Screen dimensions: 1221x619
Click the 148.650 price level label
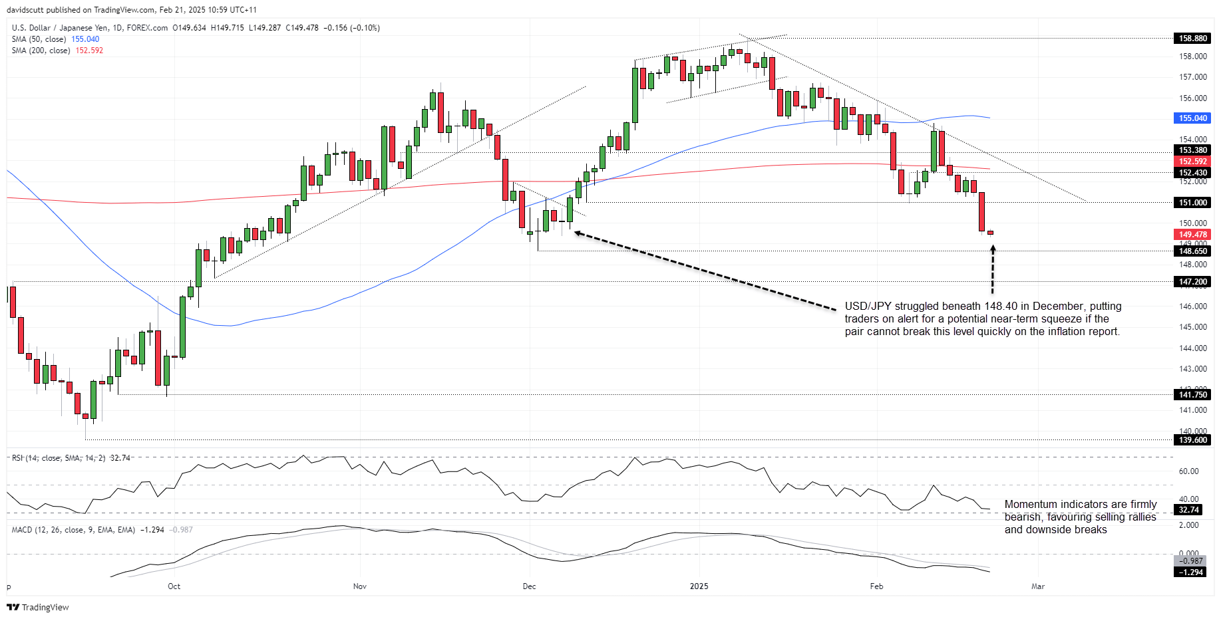1192,251
